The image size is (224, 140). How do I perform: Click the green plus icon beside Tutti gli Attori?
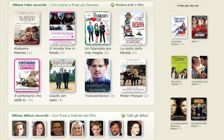[x=123, y=115]
